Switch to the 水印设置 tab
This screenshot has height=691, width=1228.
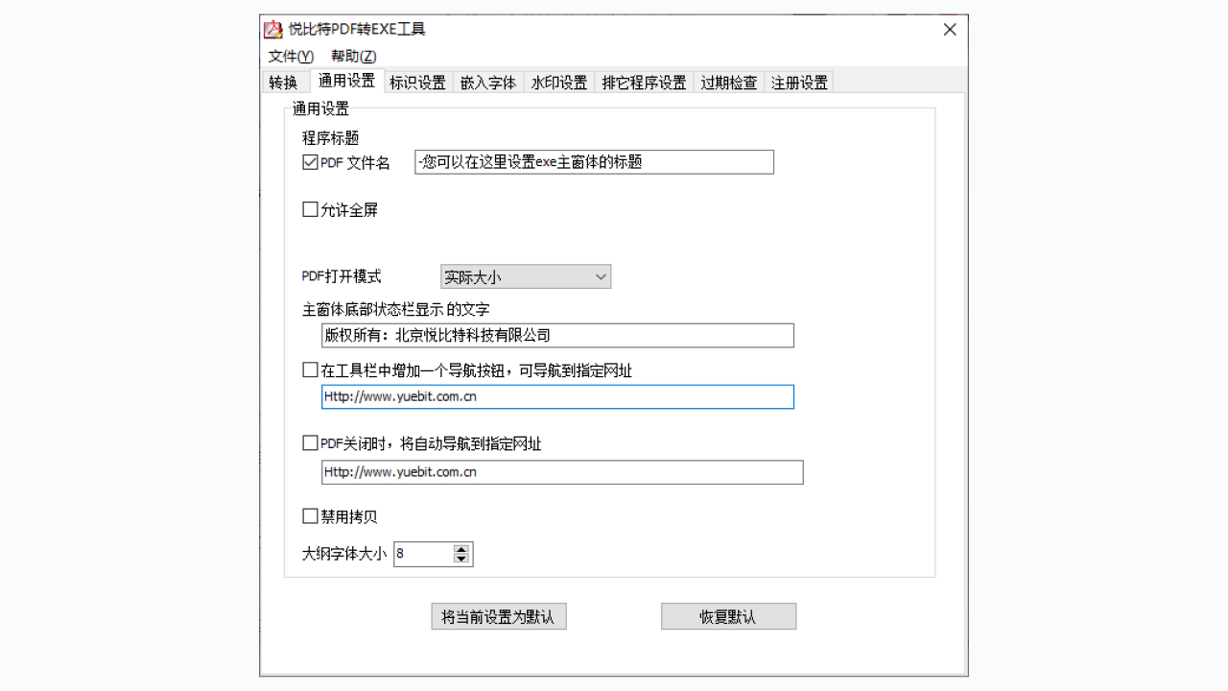click(559, 82)
